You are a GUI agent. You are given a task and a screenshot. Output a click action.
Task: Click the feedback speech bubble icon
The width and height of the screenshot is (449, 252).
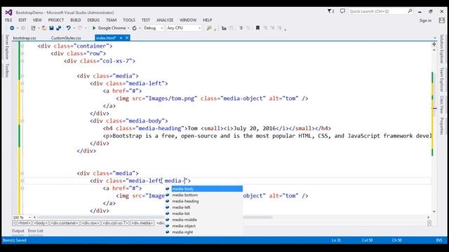point(342,11)
